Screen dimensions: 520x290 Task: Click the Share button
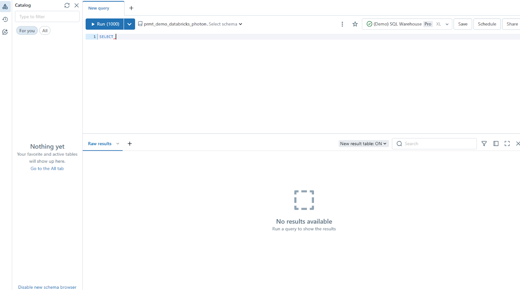(x=512, y=24)
